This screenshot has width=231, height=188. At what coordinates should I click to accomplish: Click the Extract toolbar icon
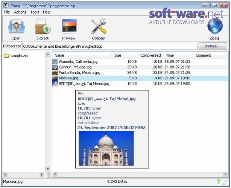(x=43, y=26)
